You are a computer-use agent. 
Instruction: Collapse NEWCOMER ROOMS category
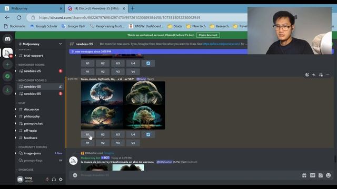click(x=31, y=65)
